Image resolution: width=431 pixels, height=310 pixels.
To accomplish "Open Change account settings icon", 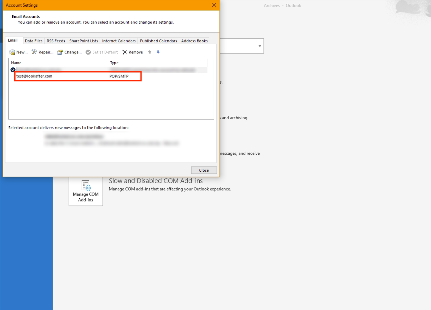I will pos(60,52).
